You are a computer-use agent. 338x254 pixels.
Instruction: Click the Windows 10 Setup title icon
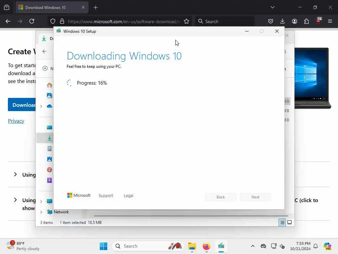(59, 31)
